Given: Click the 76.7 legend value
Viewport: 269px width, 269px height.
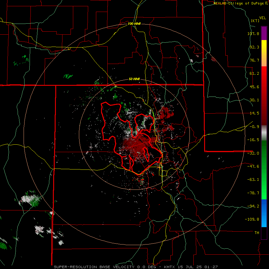Looking at the screenshot, I should (254, 60).
